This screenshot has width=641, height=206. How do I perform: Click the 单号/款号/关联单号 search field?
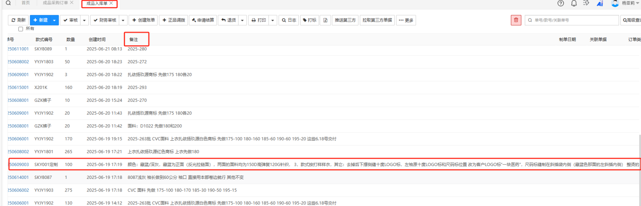pyautogui.click(x=574, y=20)
